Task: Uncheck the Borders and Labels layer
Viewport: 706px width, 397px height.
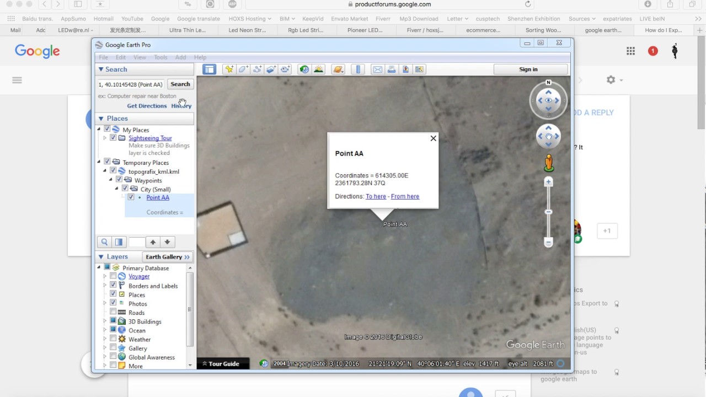Action: click(x=113, y=285)
